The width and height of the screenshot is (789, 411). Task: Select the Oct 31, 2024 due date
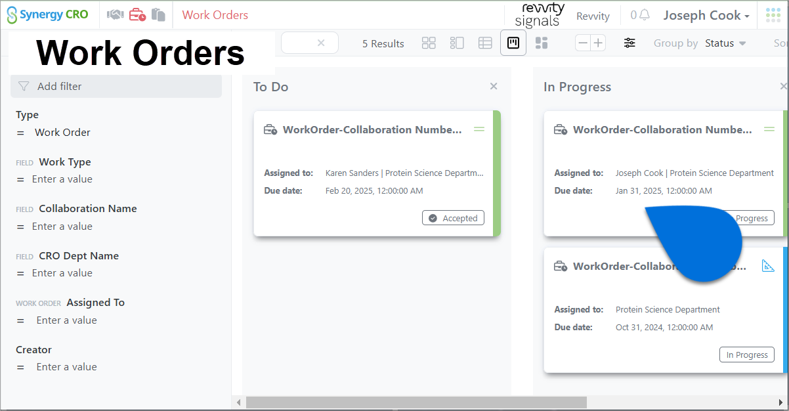[x=664, y=327]
